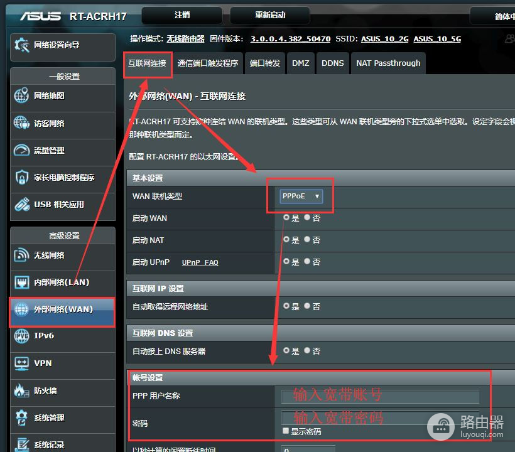Open firmware version 3.0.0.4.382_50470 link
The height and width of the screenshot is (452, 515).
click(x=290, y=39)
